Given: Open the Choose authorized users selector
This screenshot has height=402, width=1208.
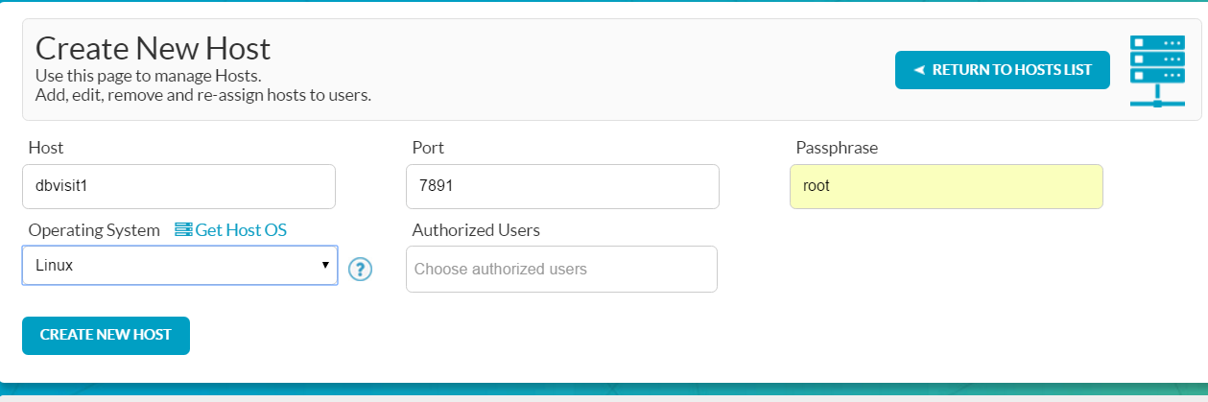Looking at the screenshot, I should click(x=561, y=269).
